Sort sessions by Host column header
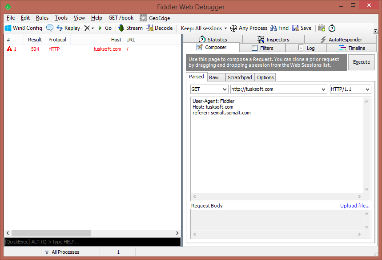This screenshot has height=260, width=382. tap(97, 40)
